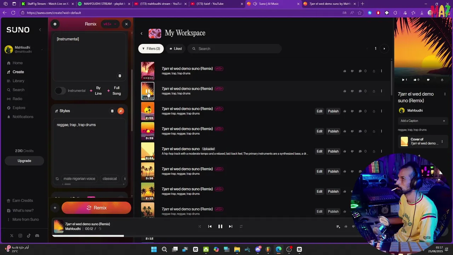The height and width of the screenshot is (255, 453).
Task: Toggle the Liked filter
Action: point(176,49)
